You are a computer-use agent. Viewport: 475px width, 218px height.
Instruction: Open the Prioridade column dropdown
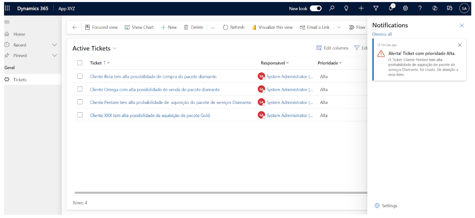(330, 63)
